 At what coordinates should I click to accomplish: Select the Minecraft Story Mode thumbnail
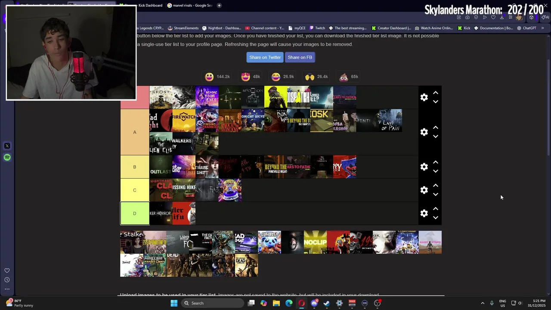pos(155,265)
